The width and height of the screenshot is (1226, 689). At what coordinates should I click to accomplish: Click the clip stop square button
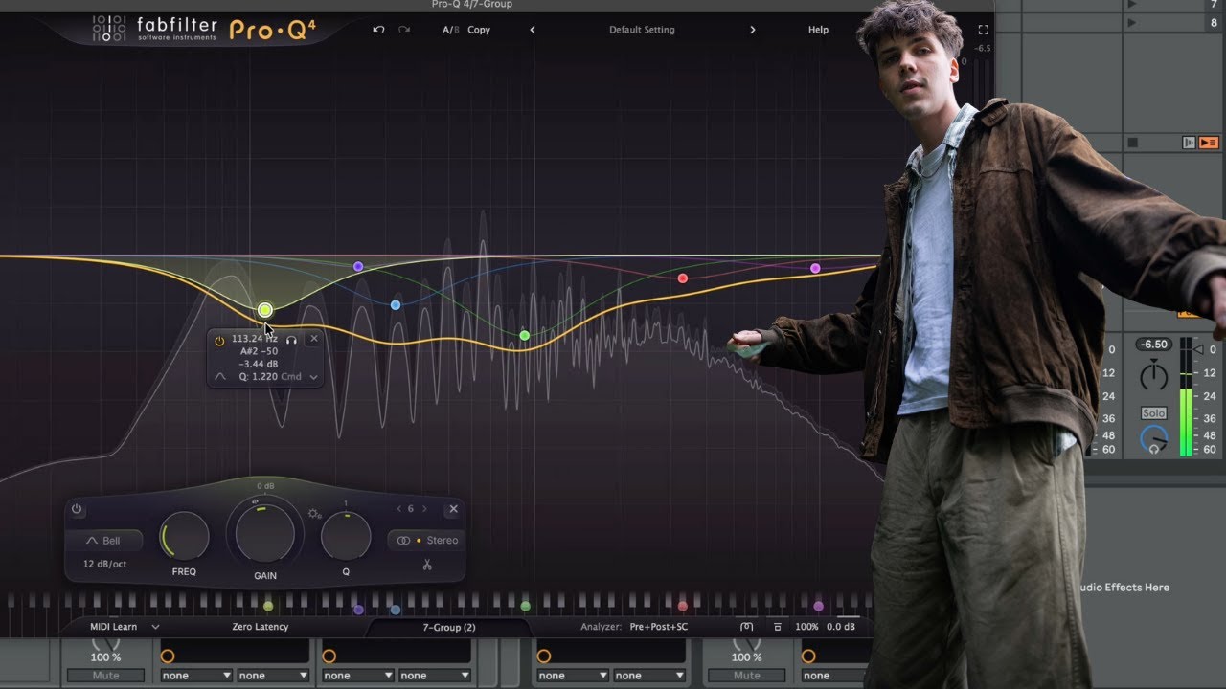[1132, 143]
